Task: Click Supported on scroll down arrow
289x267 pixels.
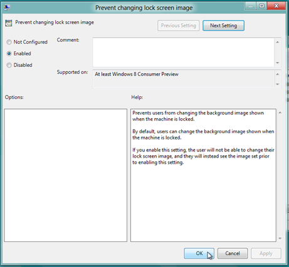Action: click(278, 84)
